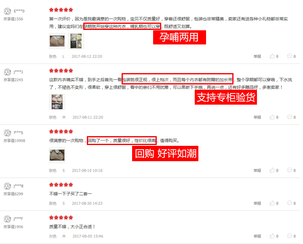The height and width of the screenshot is (244, 303).
Task: Report the review by E***0
Action: [257, 57]
